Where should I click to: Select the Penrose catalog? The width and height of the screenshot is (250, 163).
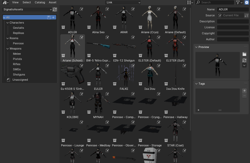coord(18,44)
